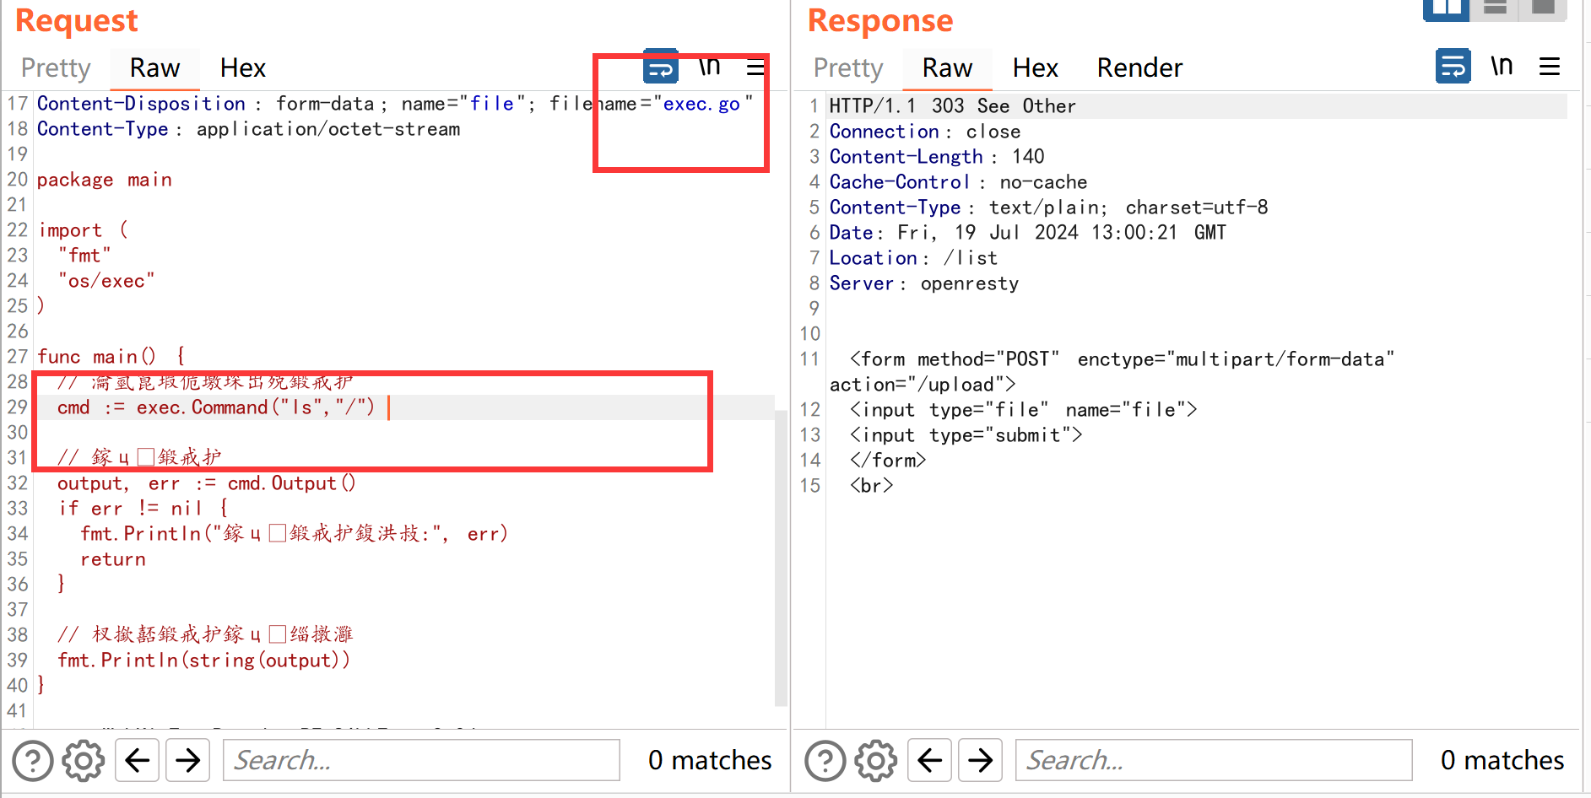Screen dimensions: 1591x798
Task: Open the Request Hex tab
Action: [243, 67]
